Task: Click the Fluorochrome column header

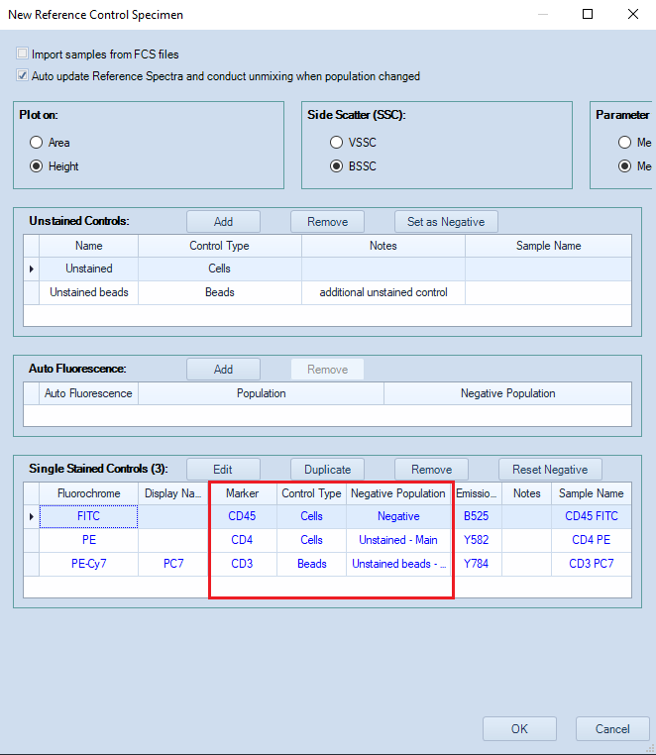Action: click(88, 493)
